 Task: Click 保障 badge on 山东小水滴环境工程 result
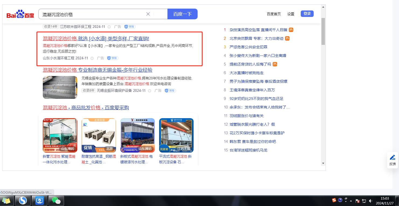coord(113,58)
